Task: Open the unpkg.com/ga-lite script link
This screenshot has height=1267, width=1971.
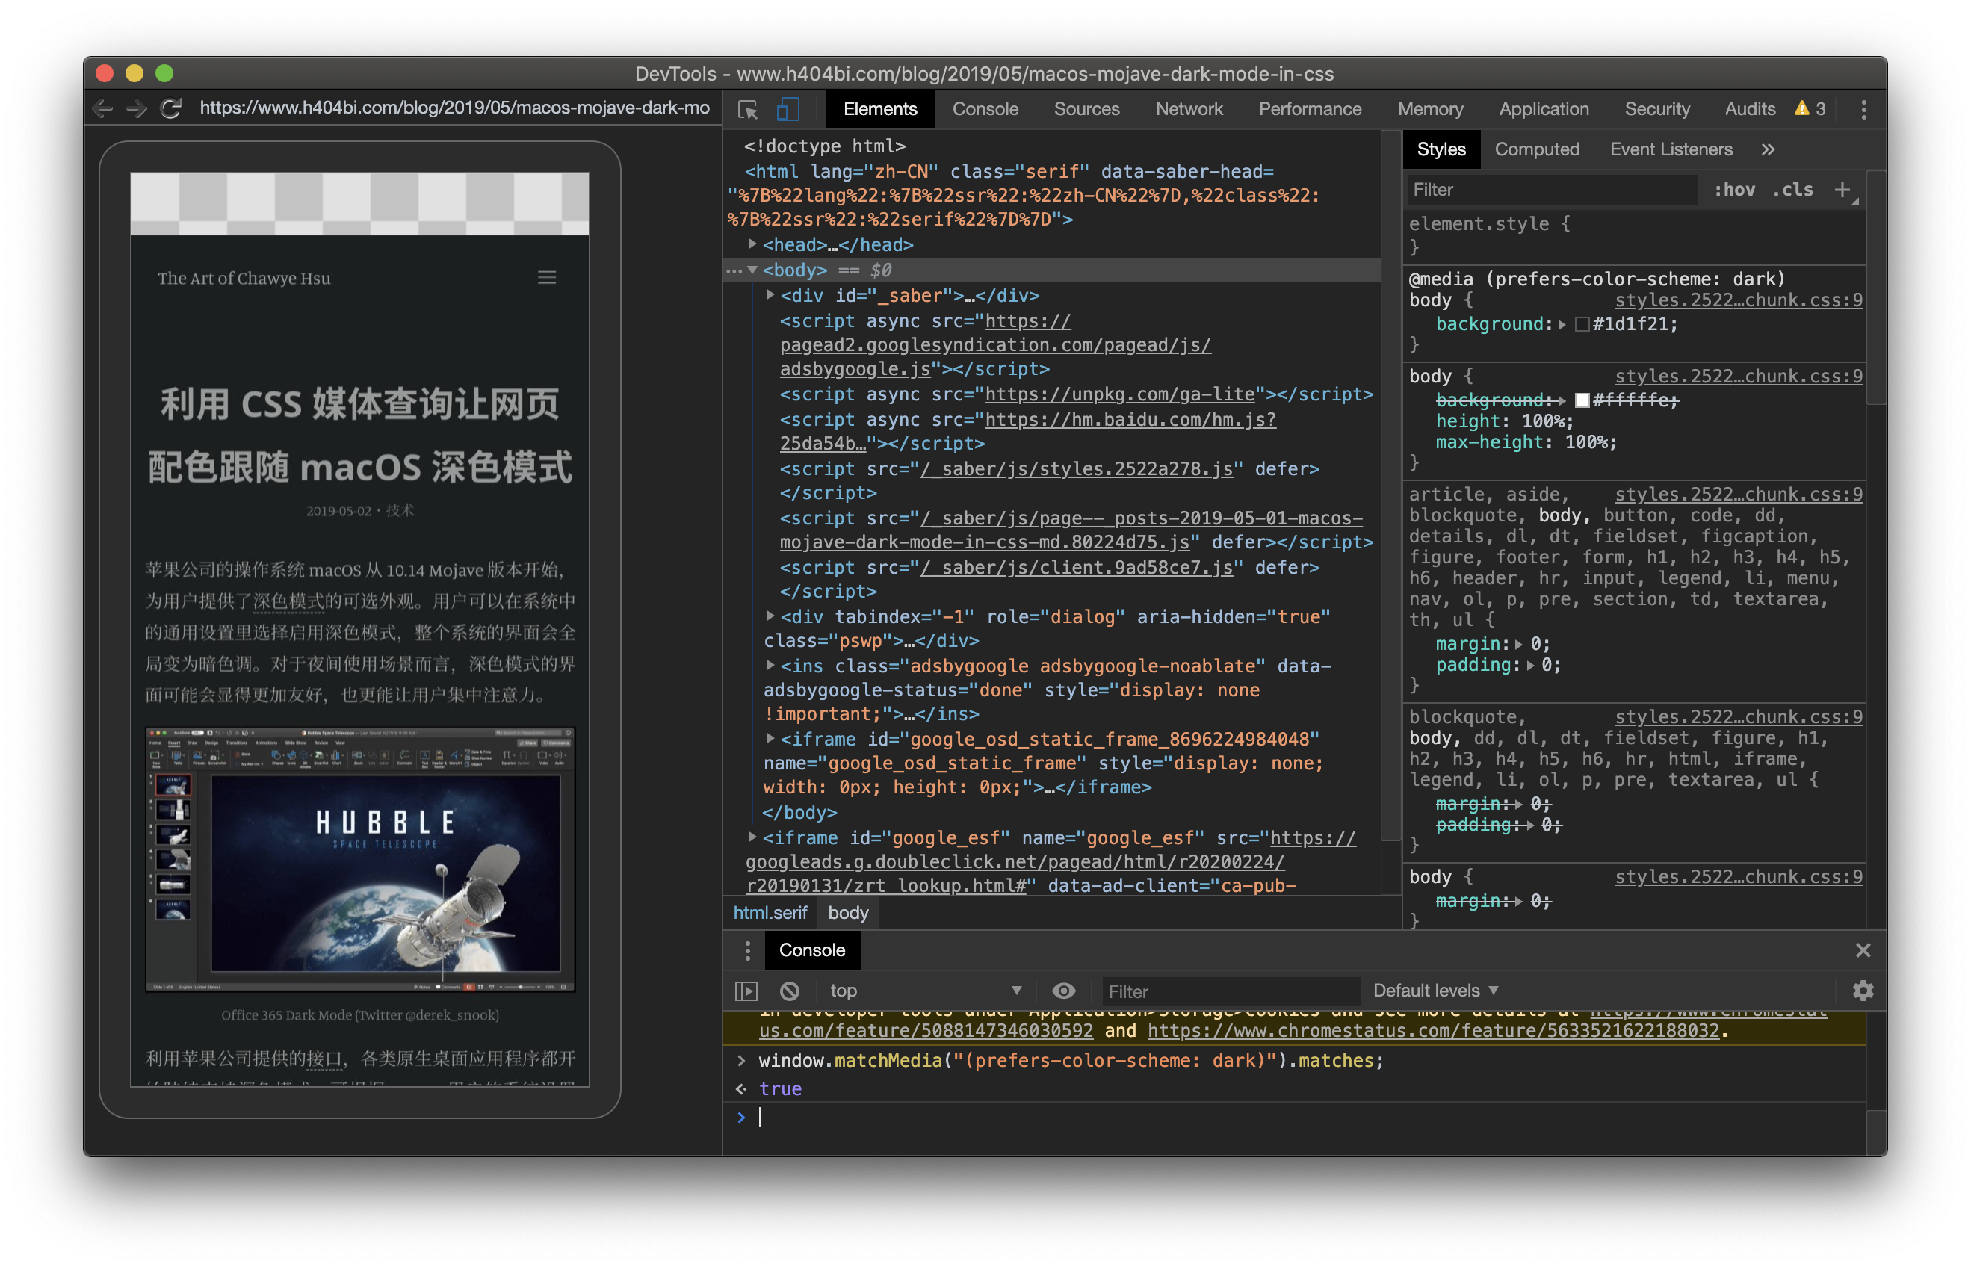Action: pos(1119,394)
